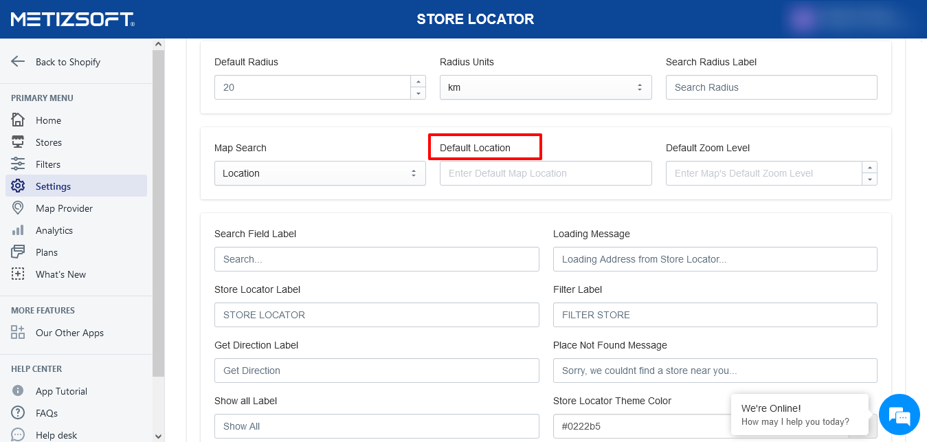Open the FAQs help link
This screenshot has width=927, height=442.
pyautogui.click(x=47, y=413)
